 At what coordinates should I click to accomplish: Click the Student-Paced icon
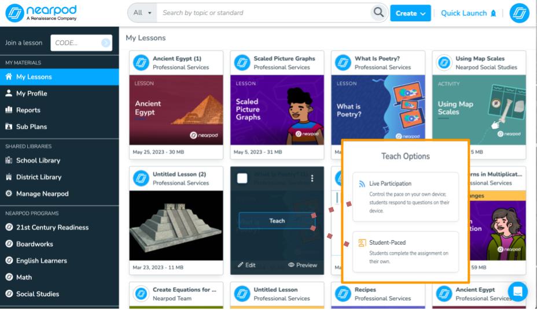(x=362, y=243)
